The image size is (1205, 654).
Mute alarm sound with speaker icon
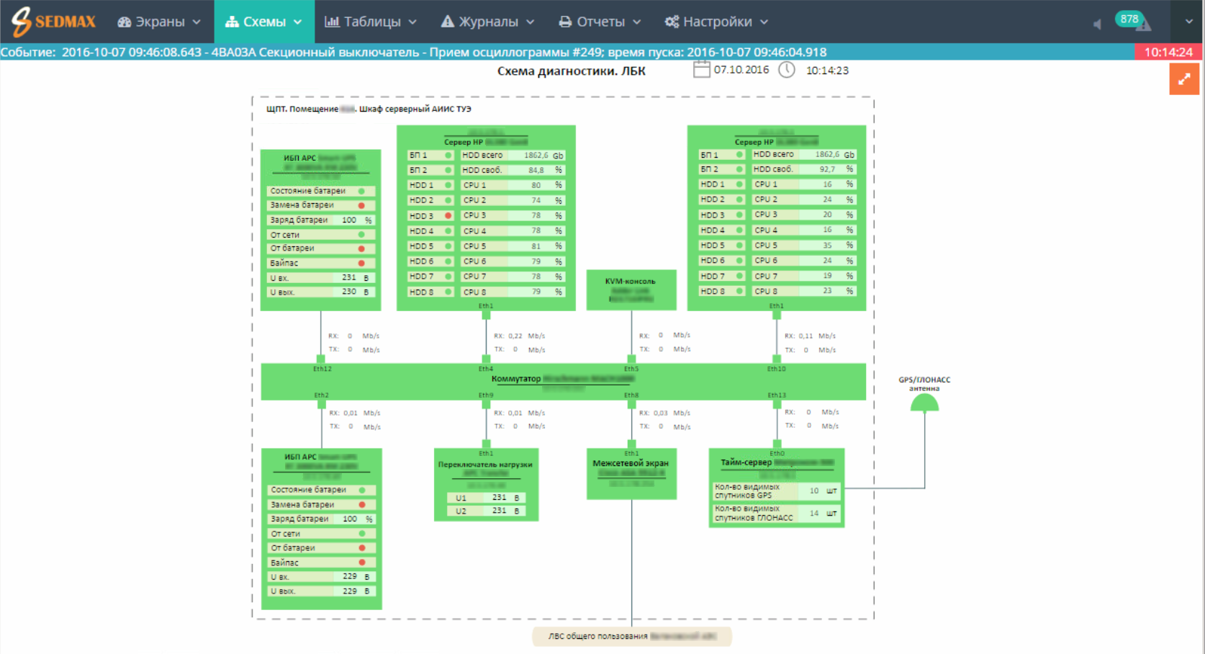pos(1097,24)
